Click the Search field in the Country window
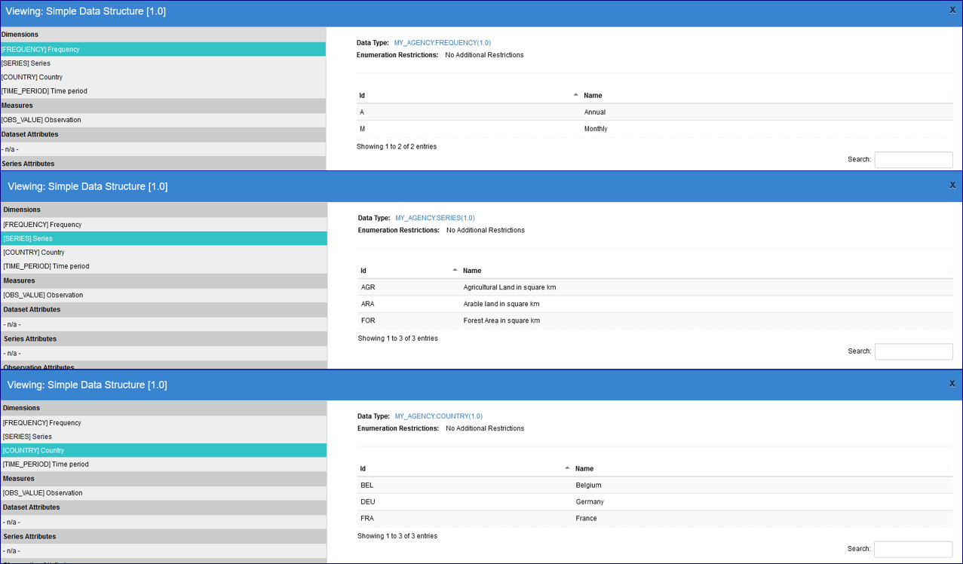This screenshot has height=564, width=963. coord(912,549)
